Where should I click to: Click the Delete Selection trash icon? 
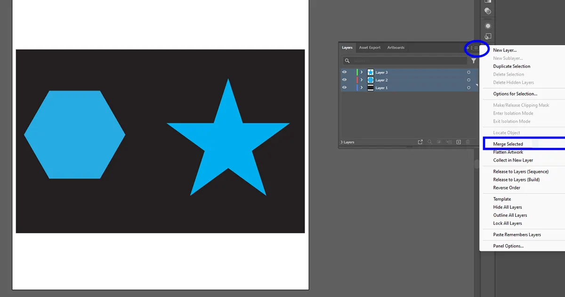coord(468,141)
